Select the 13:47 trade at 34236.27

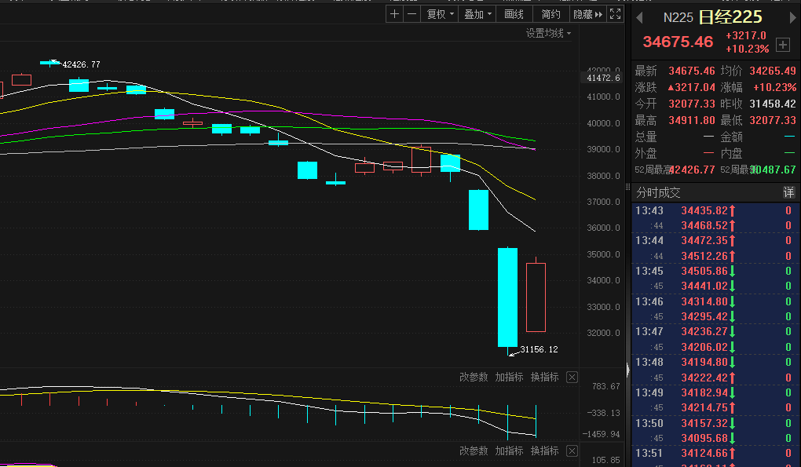715,332
